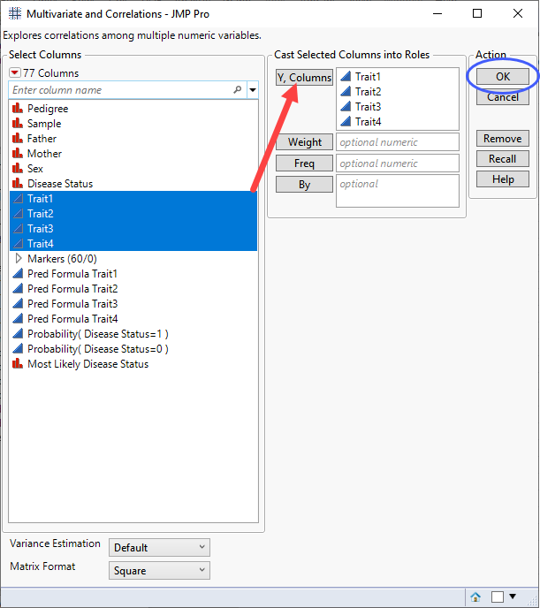Click the Weight role button
This screenshot has width=540, height=608.
click(304, 142)
